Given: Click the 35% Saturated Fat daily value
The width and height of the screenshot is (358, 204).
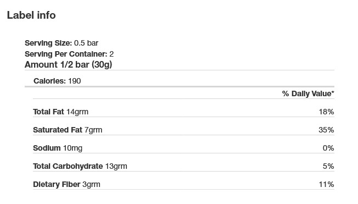Looking at the screenshot, I should pyautogui.click(x=326, y=130).
